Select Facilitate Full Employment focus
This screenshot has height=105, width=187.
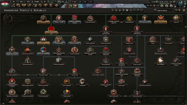point(106,51)
